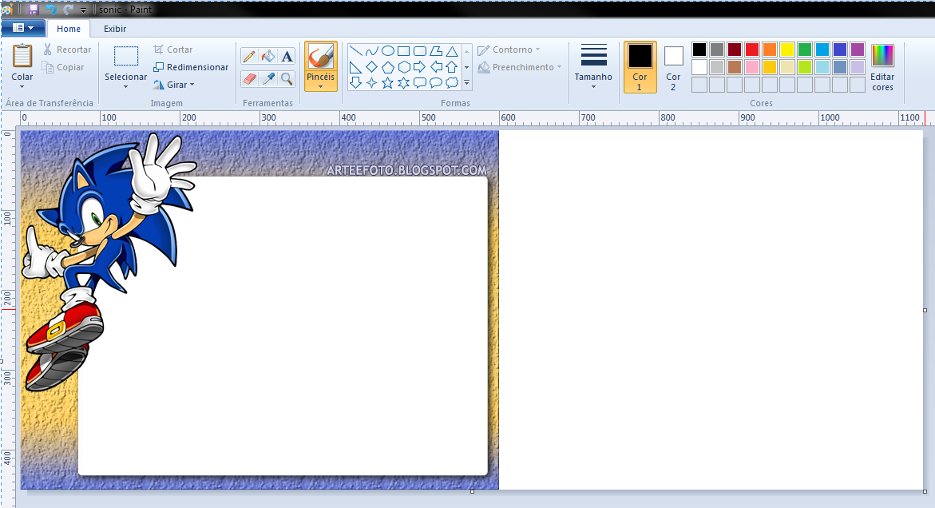The height and width of the screenshot is (508, 935).
Task: Click the Redimensionar button
Action: (x=190, y=66)
